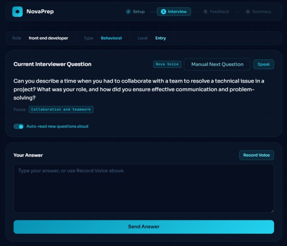This screenshot has height=246, width=287.
Task: Click the answer box resize handle
Action: tap(272, 211)
